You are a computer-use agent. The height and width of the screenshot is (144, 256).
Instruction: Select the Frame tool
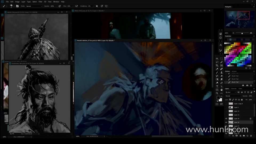[x=222, y=66]
